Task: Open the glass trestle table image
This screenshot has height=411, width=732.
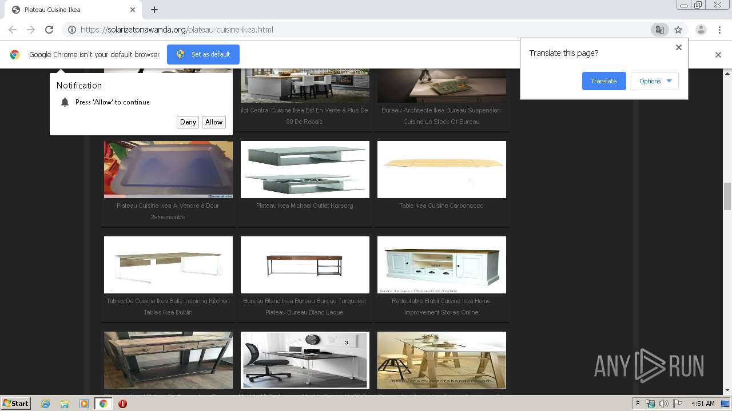Action: point(441,360)
